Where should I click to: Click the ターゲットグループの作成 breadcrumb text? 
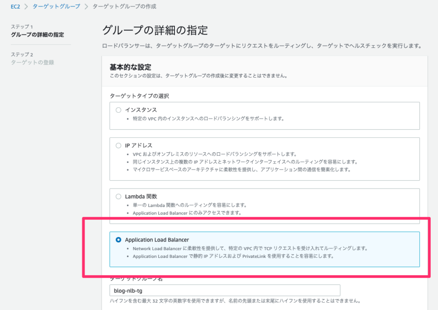pyautogui.click(x=124, y=6)
